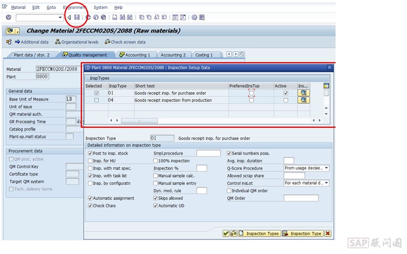Uncheck the Skips allowed checkbox
The width and height of the screenshot is (407, 254).
(x=155, y=198)
